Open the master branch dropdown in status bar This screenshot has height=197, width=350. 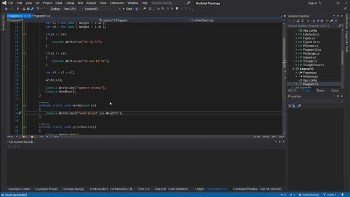pos(330,195)
